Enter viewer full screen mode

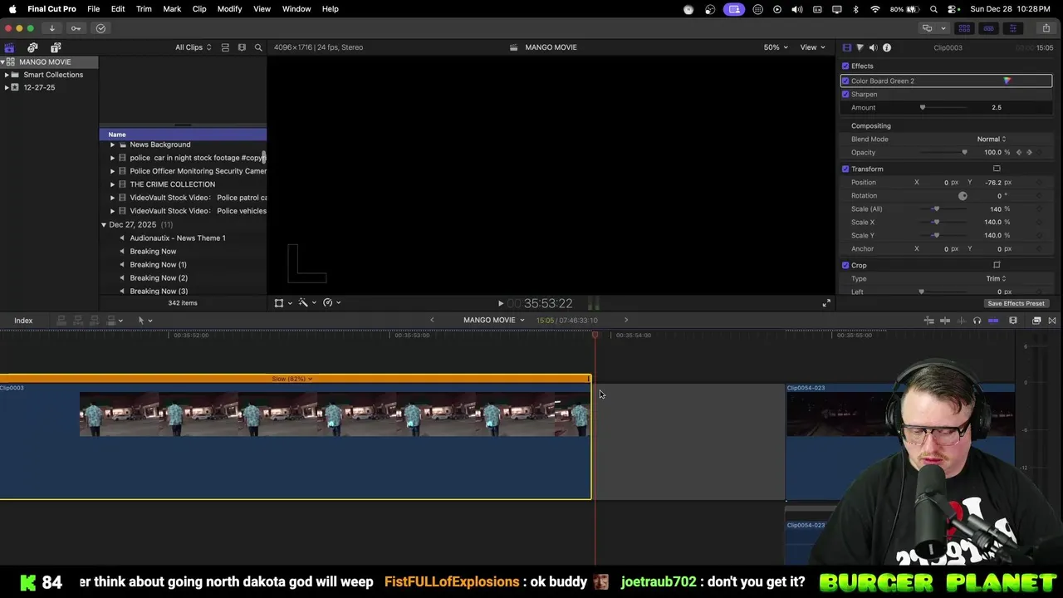point(825,303)
